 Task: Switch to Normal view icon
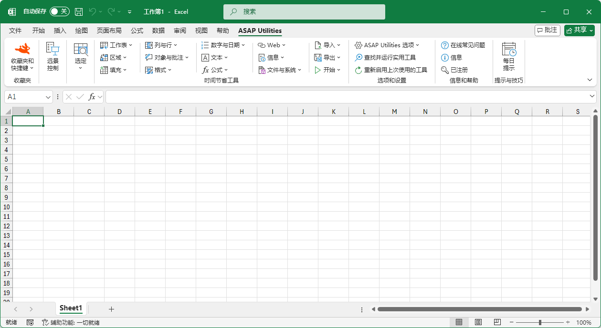459,323
